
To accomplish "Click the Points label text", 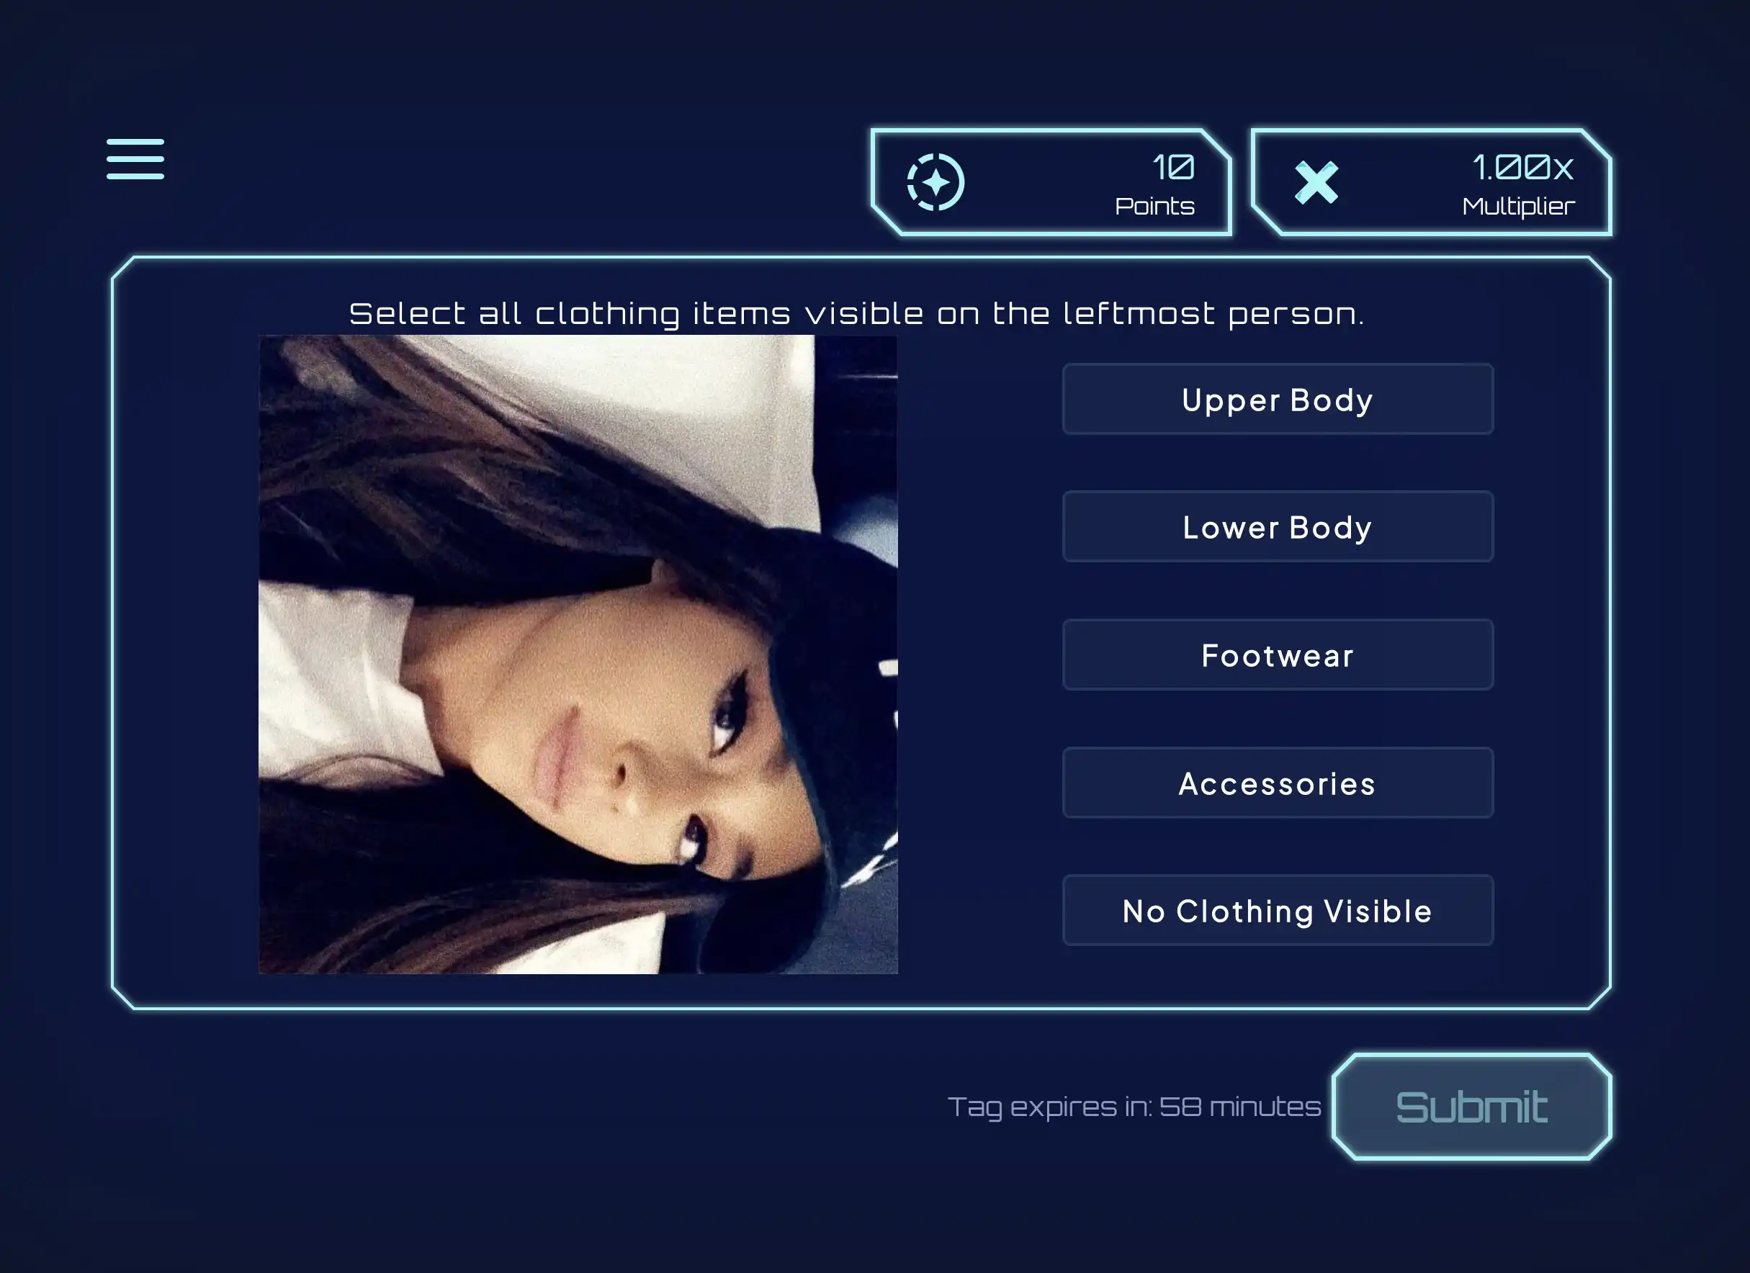I will [x=1154, y=206].
